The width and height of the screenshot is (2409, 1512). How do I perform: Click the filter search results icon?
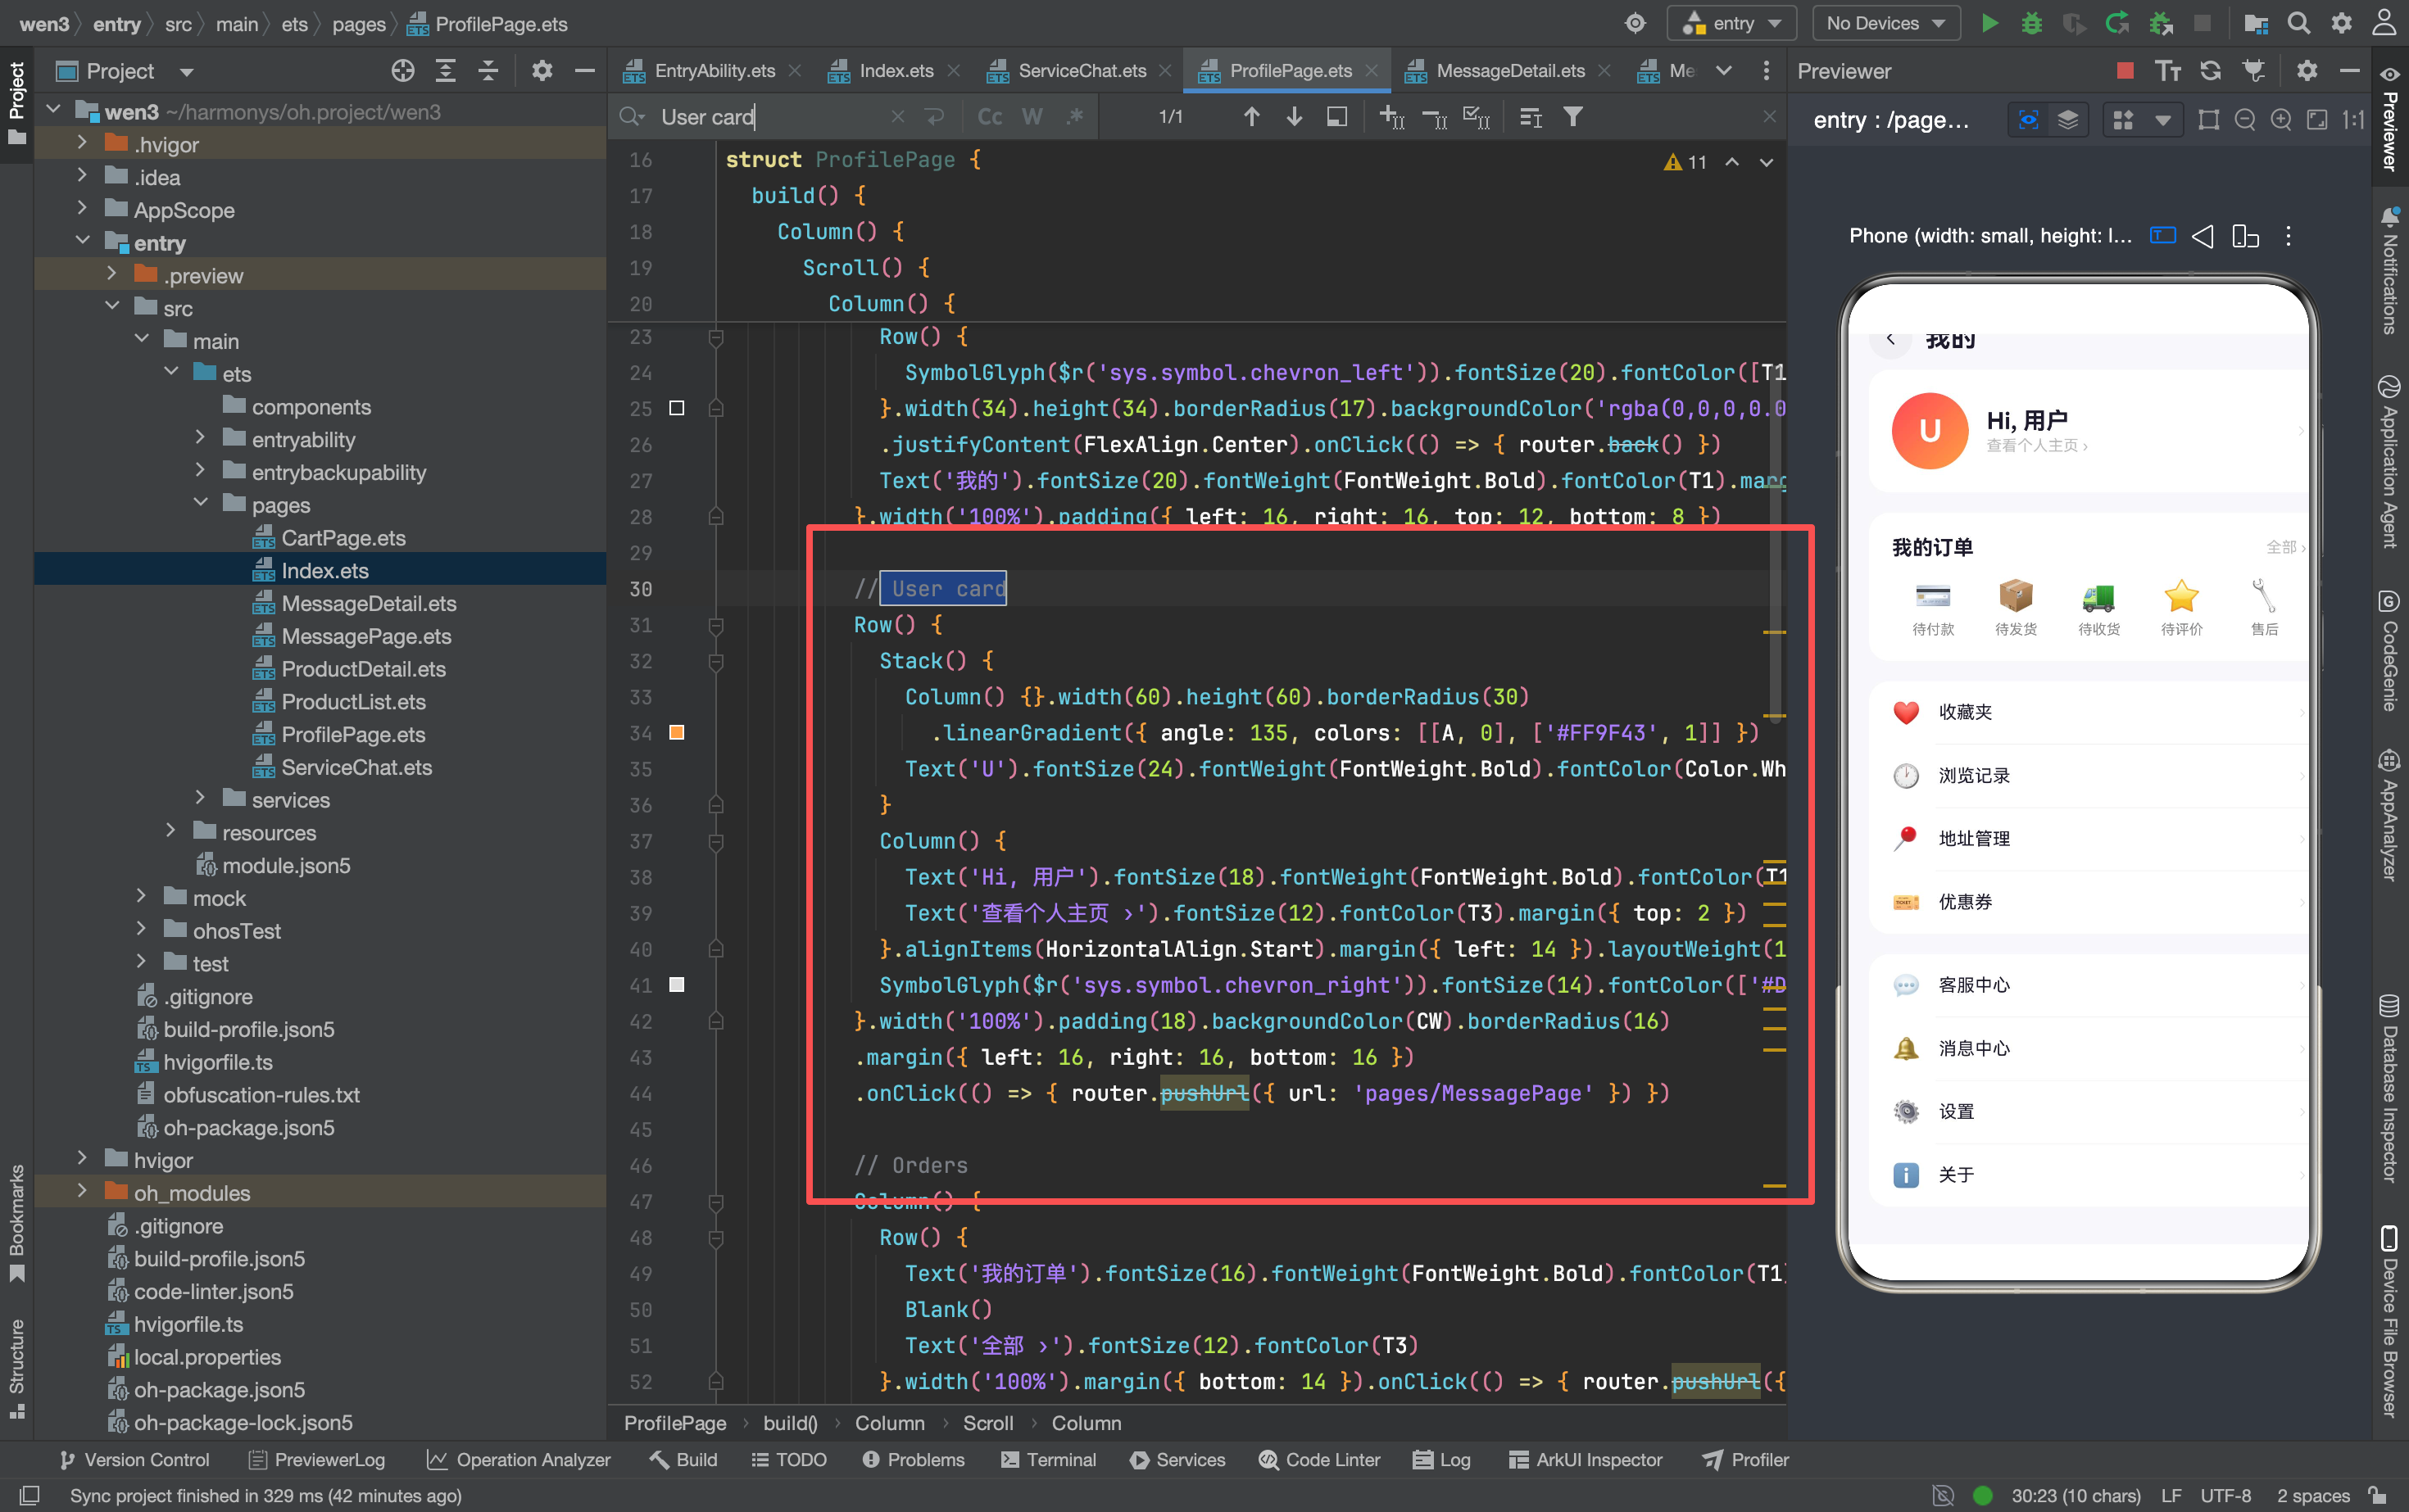(x=1572, y=117)
